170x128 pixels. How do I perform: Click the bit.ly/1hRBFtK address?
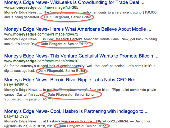pyautogui.click(x=16, y=85)
